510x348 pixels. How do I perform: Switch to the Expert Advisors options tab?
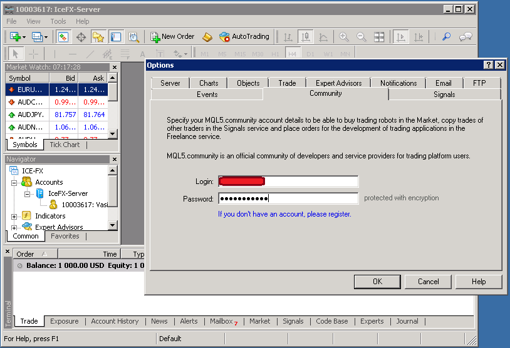(338, 83)
